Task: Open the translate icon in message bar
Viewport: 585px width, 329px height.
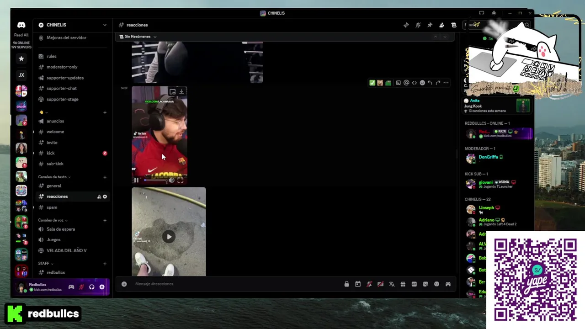Action: pyautogui.click(x=392, y=284)
